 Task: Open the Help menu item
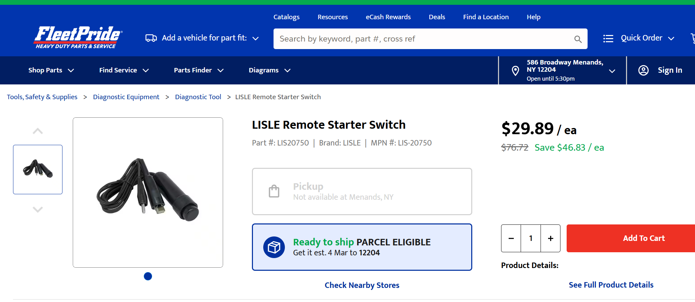[534, 17]
